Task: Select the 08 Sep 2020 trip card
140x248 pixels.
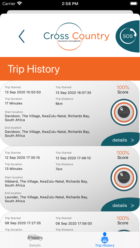Action: point(70,222)
